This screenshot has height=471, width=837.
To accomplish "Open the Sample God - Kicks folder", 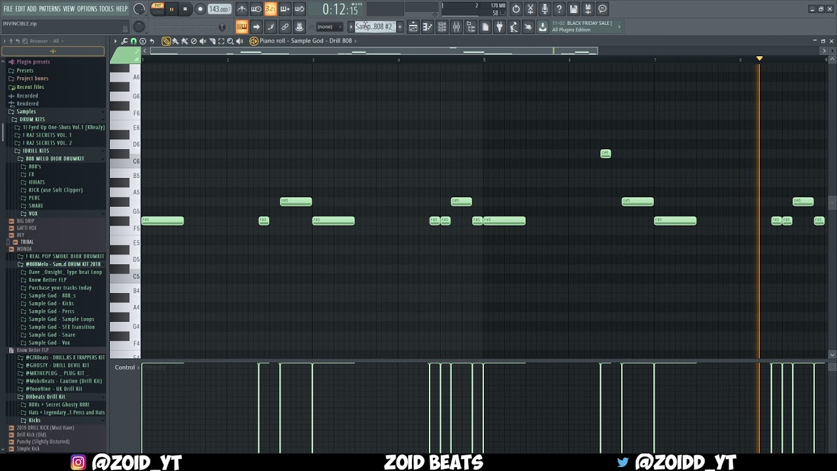I will tap(51, 304).
